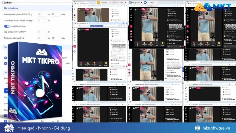This screenshot has height=133, width=236.
Task: Select the empty radio button in settings
Action: coord(6,53)
